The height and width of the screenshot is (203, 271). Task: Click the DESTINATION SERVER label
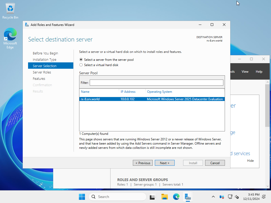pyautogui.click(x=209, y=37)
